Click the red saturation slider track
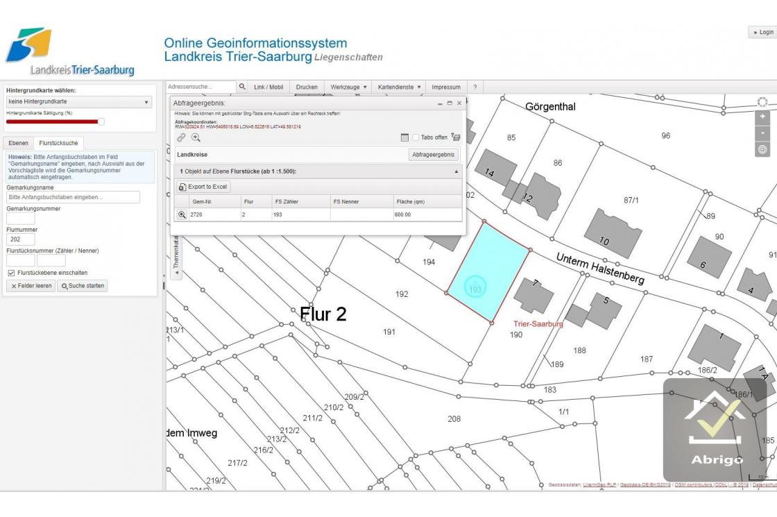The height and width of the screenshot is (517, 777). [52, 121]
